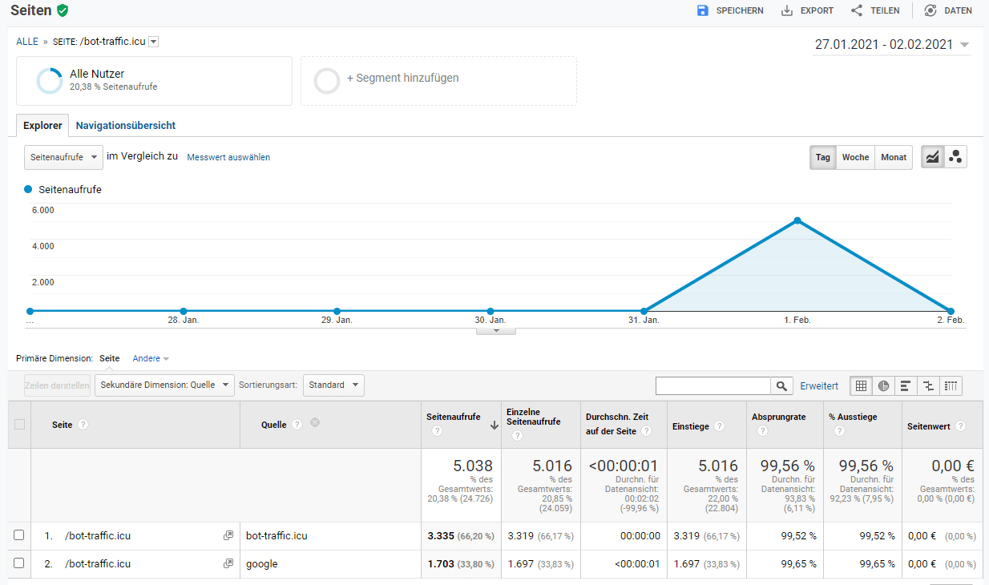989x585 pixels.
Task: Open Erweitert advanced filter link
Action: 819,386
